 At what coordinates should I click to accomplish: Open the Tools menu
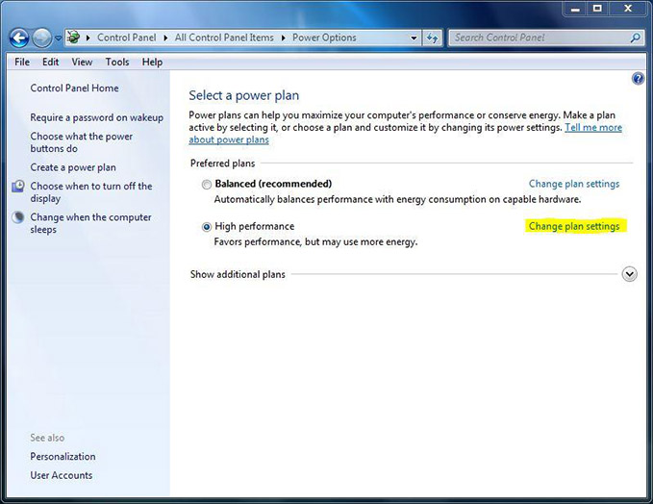[117, 63]
